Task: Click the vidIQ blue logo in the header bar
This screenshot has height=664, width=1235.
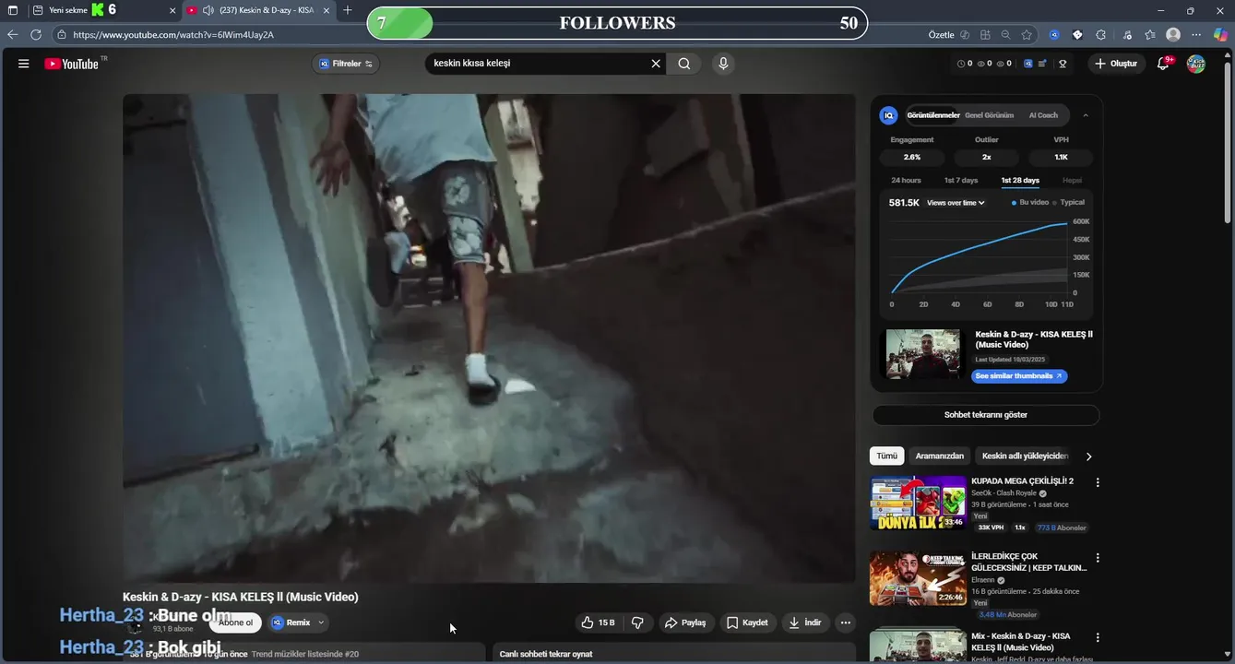Action: tap(1027, 64)
